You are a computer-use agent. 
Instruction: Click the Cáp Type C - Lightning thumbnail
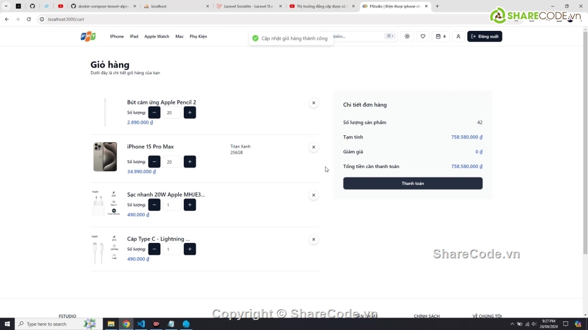[x=106, y=248]
